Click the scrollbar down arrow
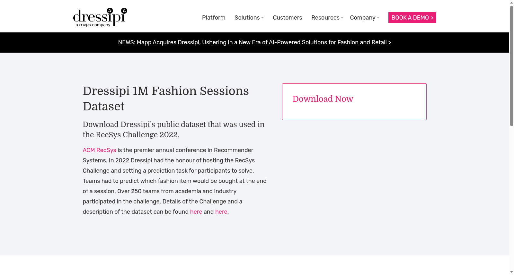Image resolution: width=514 pixels, height=275 pixels. tap(511, 272)
